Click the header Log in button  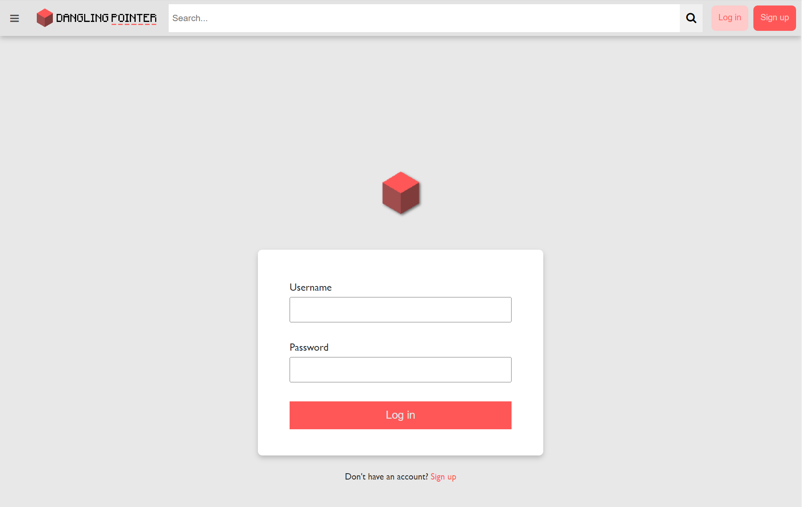(x=730, y=18)
